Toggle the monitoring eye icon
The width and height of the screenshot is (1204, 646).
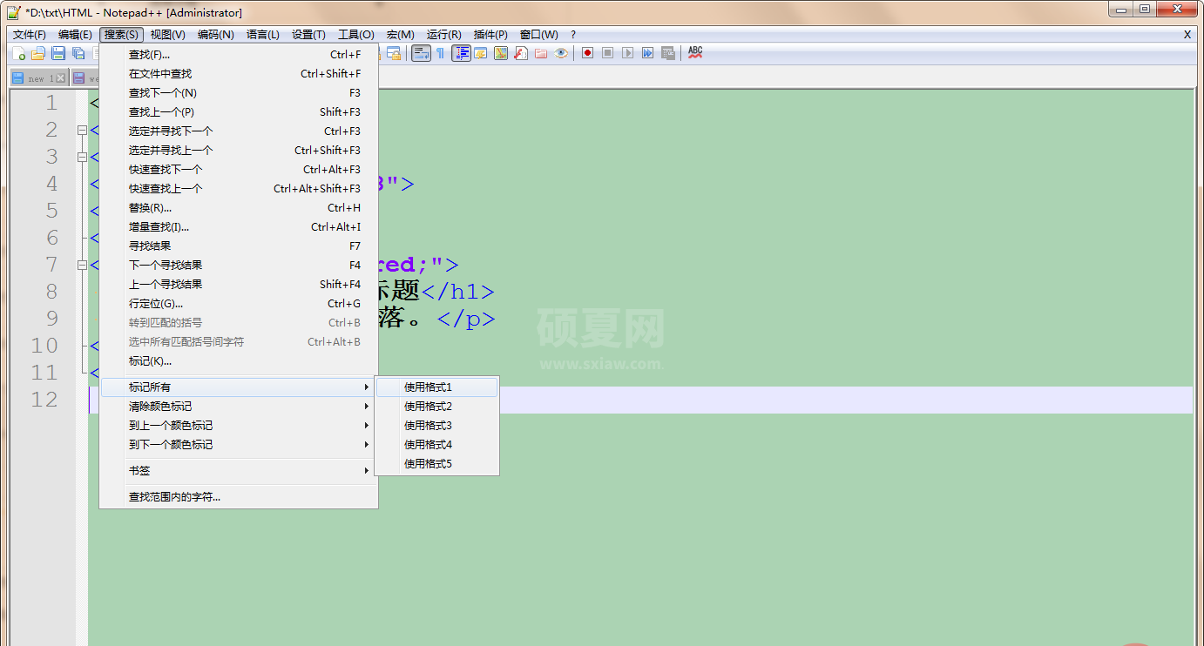click(x=561, y=53)
